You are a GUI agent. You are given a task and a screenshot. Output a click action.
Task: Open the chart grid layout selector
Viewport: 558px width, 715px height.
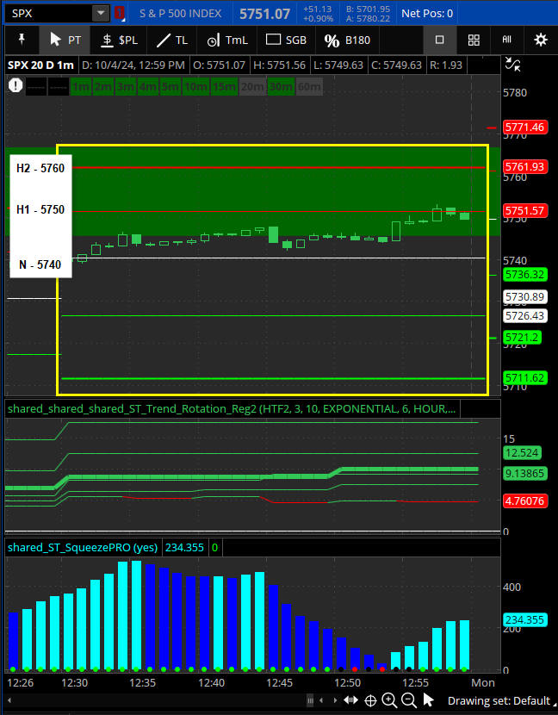(473, 40)
